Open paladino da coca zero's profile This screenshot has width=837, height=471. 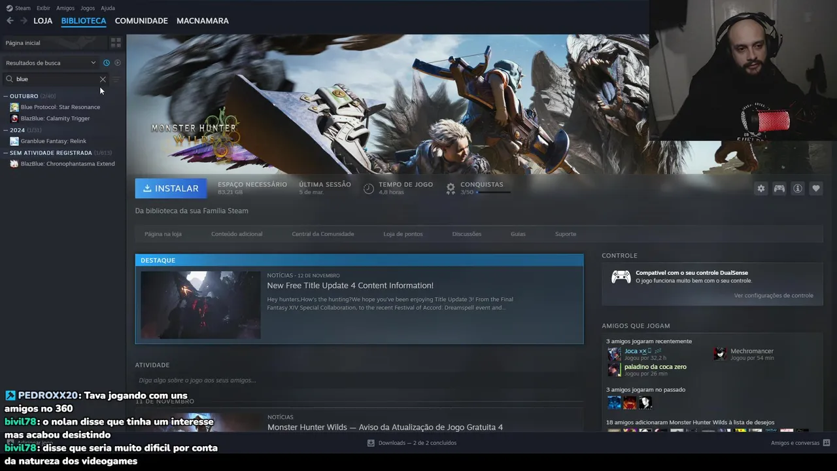[655, 367]
